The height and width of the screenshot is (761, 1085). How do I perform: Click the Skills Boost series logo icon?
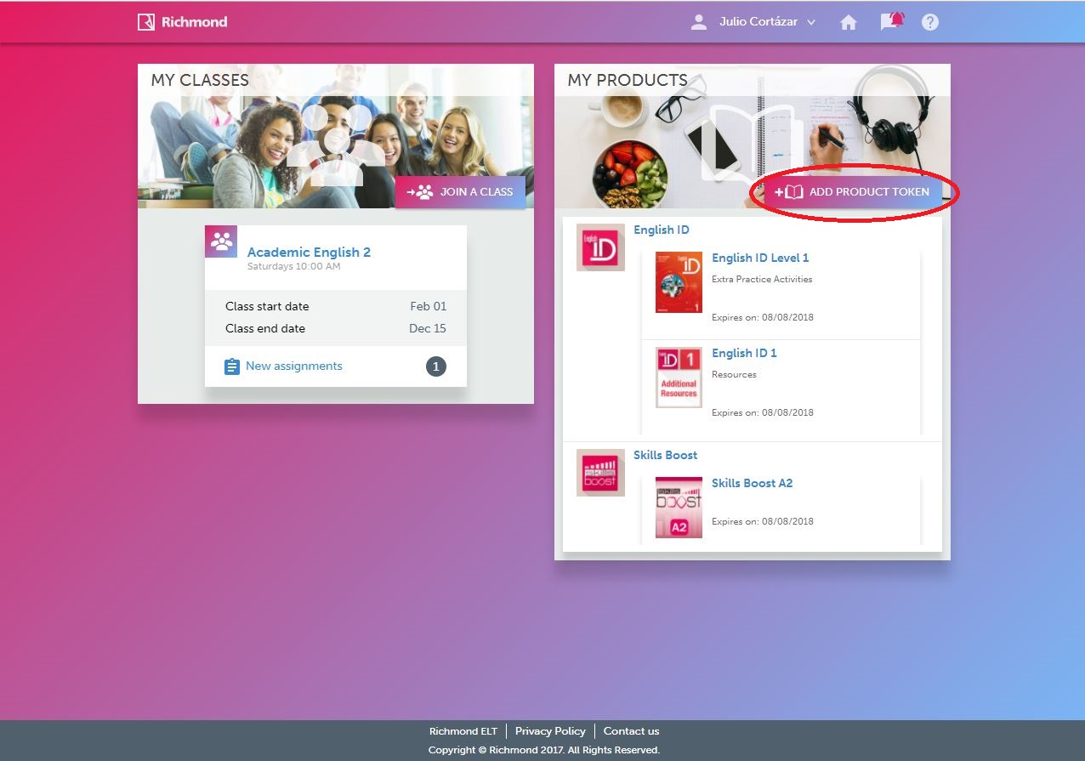pyautogui.click(x=600, y=473)
